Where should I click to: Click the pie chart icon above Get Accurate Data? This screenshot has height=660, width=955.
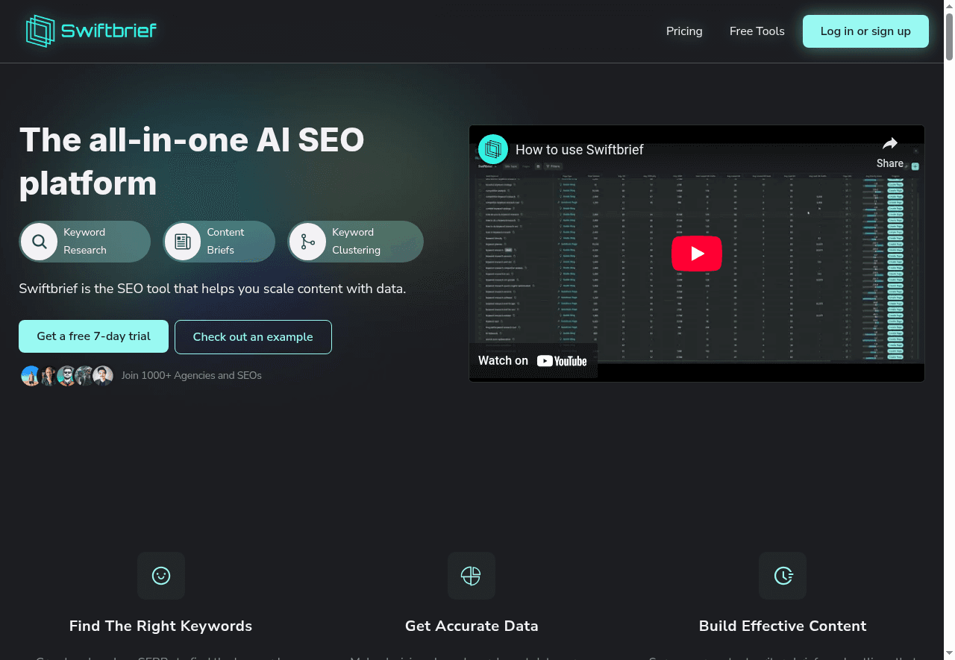coord(471,576)
